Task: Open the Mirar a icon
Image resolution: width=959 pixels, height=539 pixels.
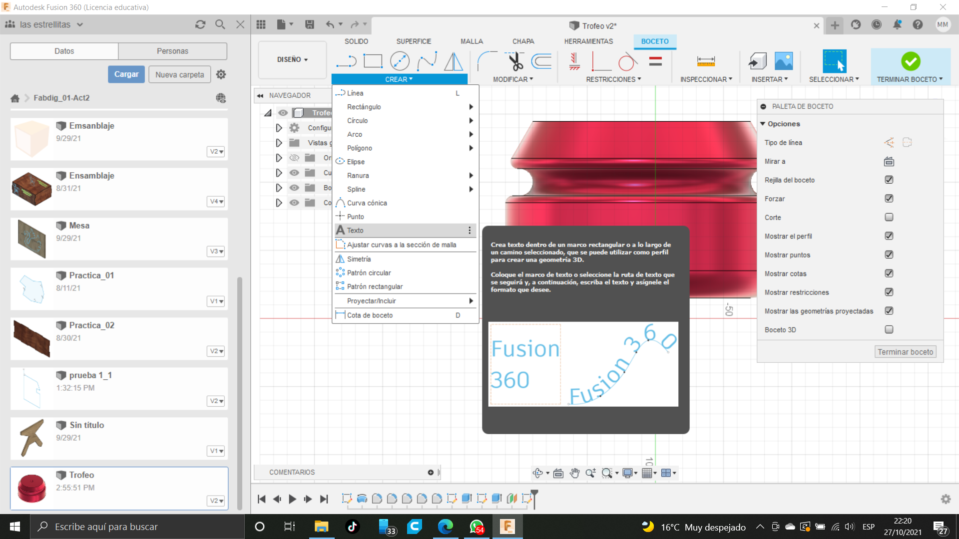Action: (889, 161)
